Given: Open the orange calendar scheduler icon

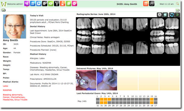Looking at the screenshot, I should point(146,4).
